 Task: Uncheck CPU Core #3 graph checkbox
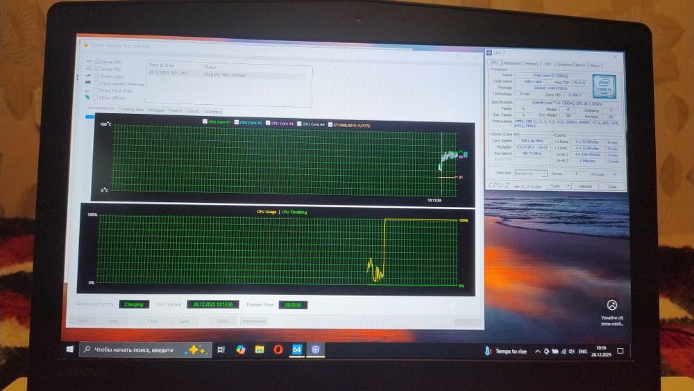[268, 123]
